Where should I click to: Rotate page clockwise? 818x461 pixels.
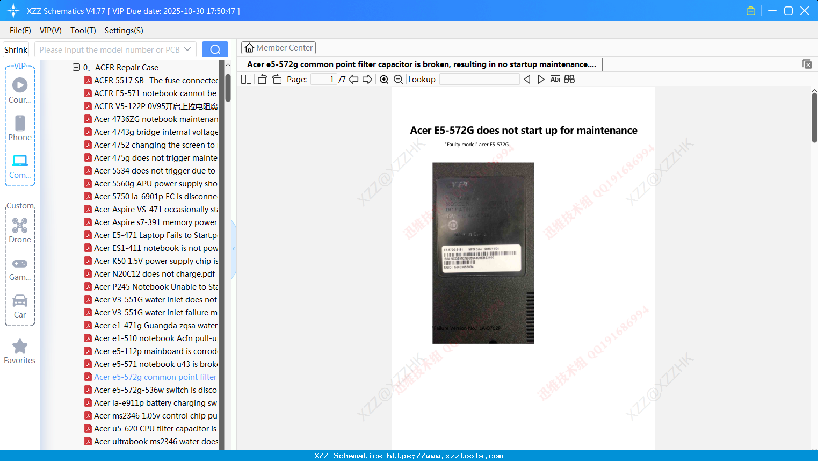[x=277, y=80]
